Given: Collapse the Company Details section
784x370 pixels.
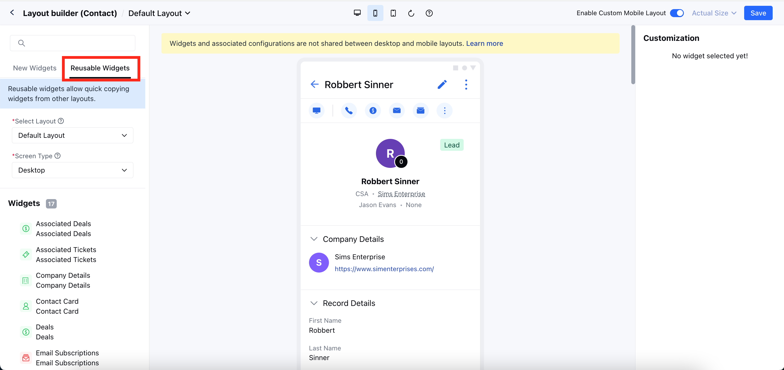Looking at the screenshot, I should point(314,239).
